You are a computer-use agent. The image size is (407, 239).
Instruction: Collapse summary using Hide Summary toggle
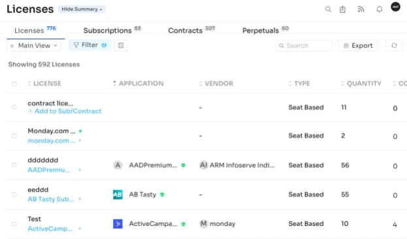[82, 9]
